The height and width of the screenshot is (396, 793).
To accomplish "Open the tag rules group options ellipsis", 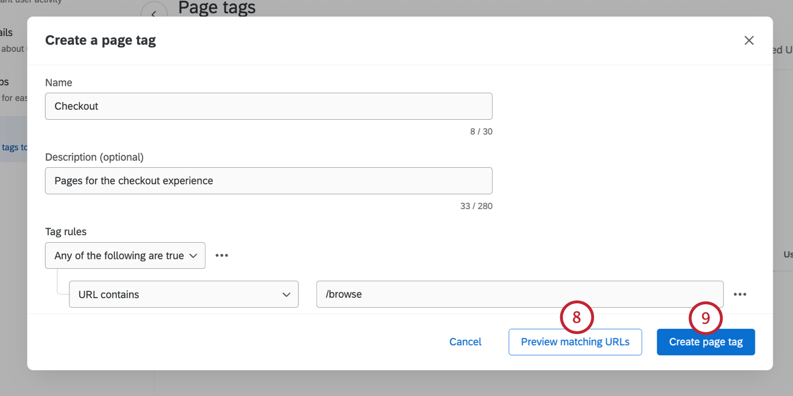I will tap(222, 255).
